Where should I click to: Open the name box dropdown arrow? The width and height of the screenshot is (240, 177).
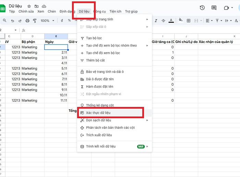tap(15, 30)
